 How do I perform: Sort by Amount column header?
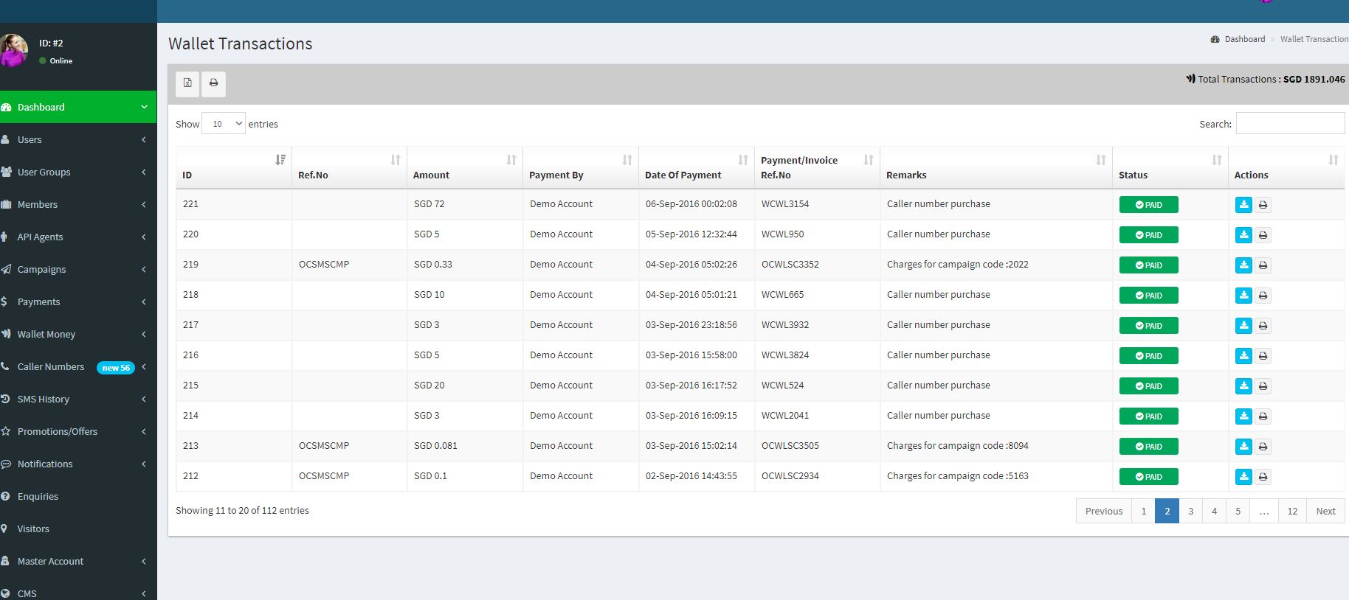[464, 168]
